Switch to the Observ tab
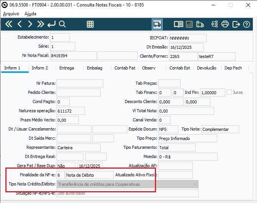This screenshot has width=257, height=203. coord(149,68)
